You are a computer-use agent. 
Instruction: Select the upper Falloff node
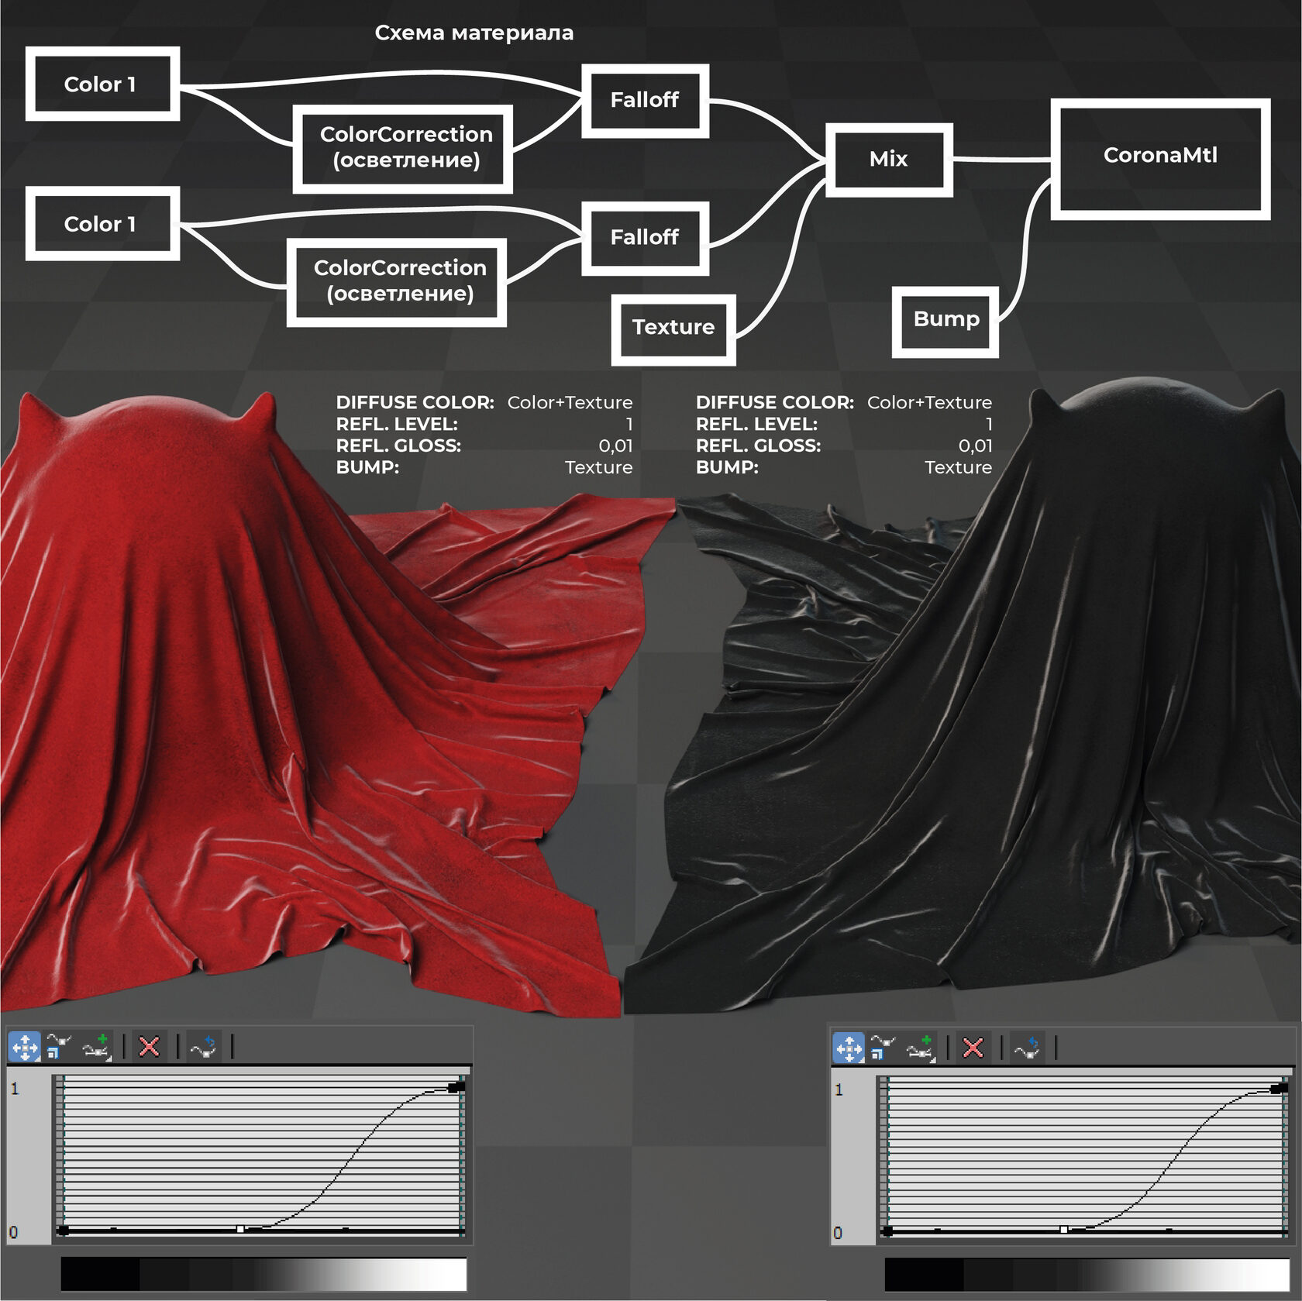pyautogui.click(x=646, y=101)
